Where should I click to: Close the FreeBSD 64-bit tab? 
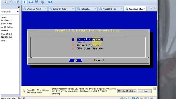click(121, 9)
